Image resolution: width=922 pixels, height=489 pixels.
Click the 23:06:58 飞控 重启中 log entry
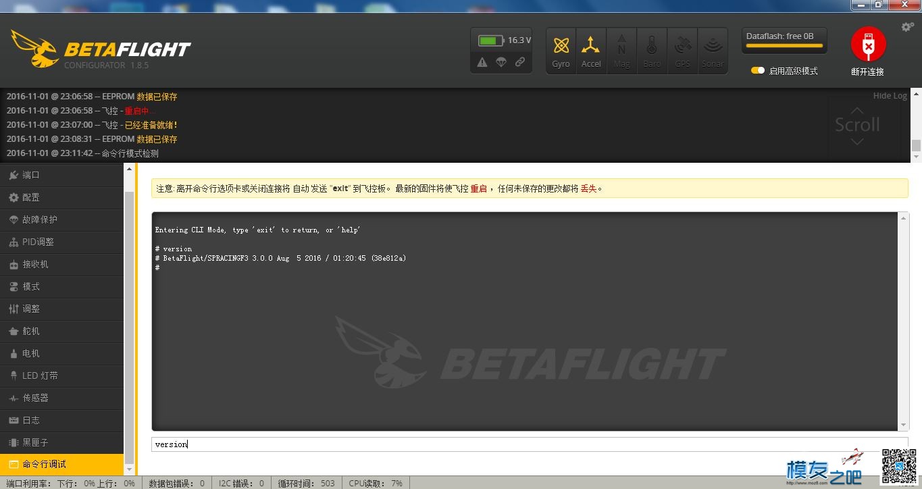point(81,111)
